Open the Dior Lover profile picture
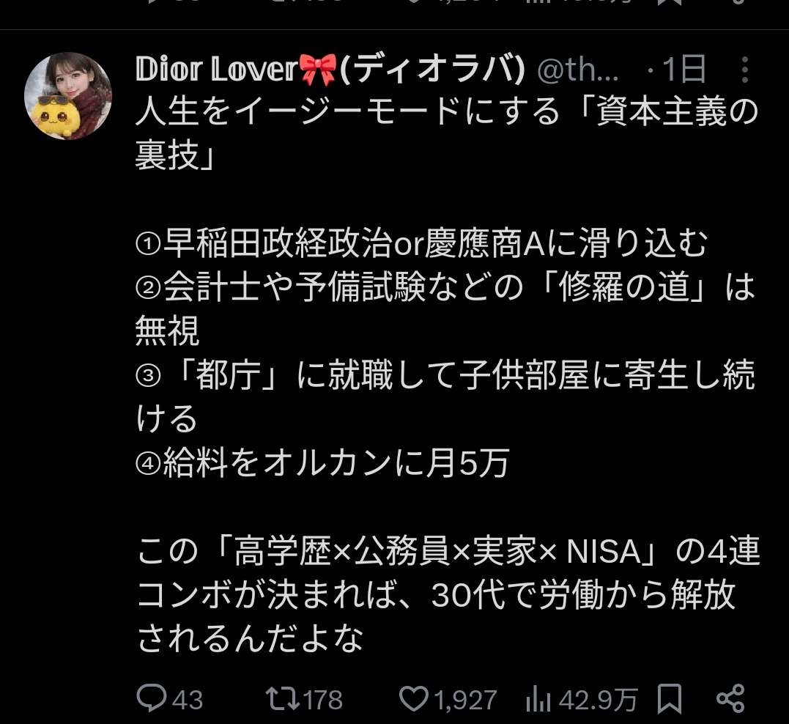 [x=68, y=96]
